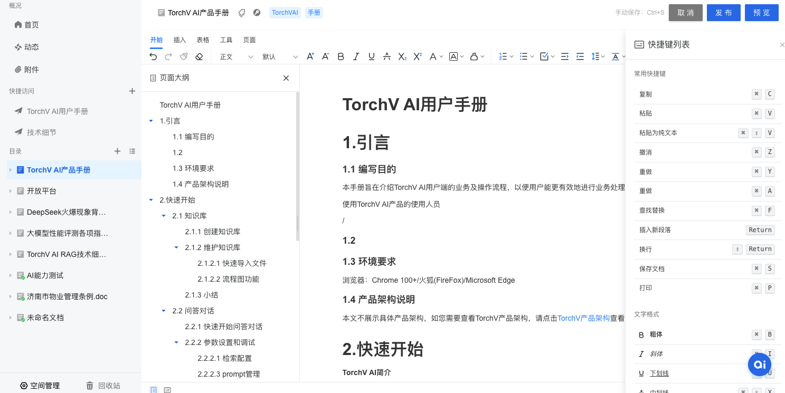Switch to the 工具 tab
The image size is (785, 393).
tap(226, 40)
